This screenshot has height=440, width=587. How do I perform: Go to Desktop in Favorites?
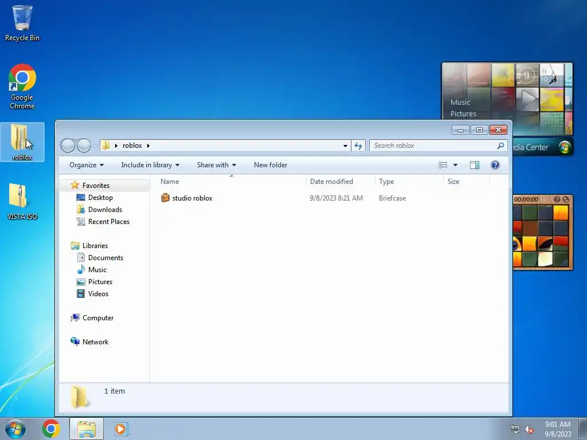[100, 198]
